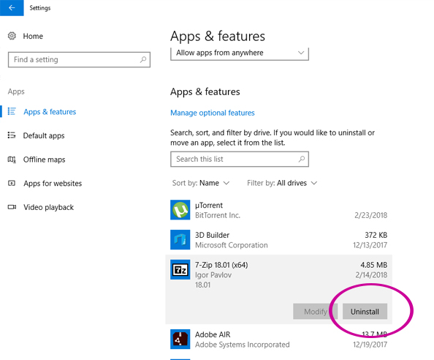
Task: Open the Home gear icon
Action: [12, 36]
